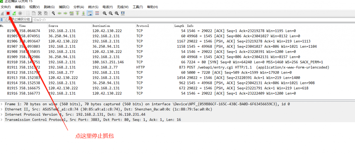Open the 视图(V) menu
The height and width of the screenshot is (155, 355).
tap(34, 7)
